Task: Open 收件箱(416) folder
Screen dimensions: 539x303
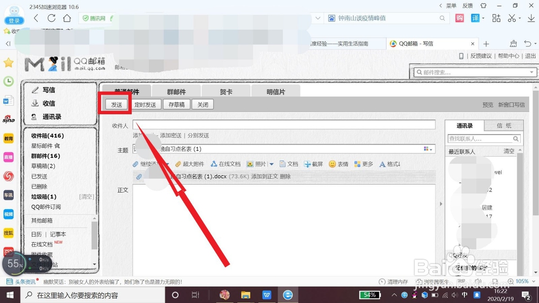Action: 47,136
